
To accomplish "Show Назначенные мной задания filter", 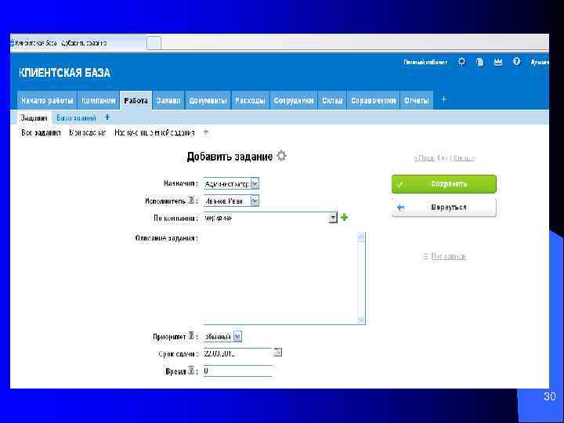I will (154, 132).
